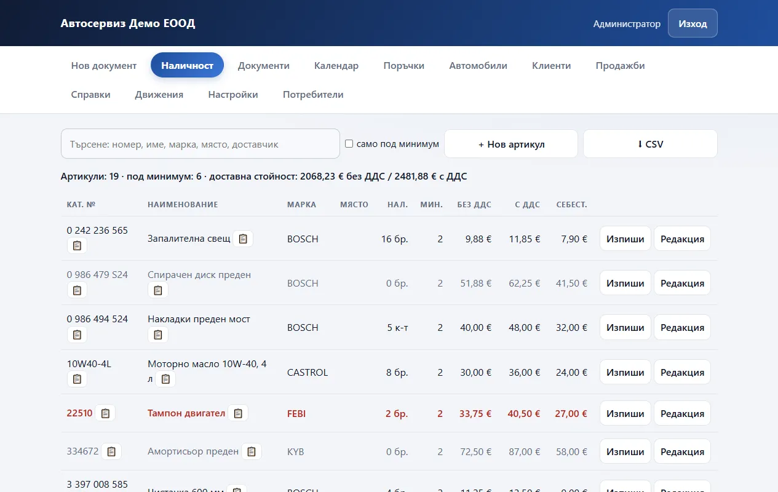
Task: Click the red FEBI brand cell
Action: tap(296, 413)
